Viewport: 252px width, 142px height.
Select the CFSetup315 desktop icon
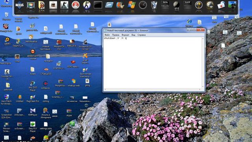coord(46,71)
